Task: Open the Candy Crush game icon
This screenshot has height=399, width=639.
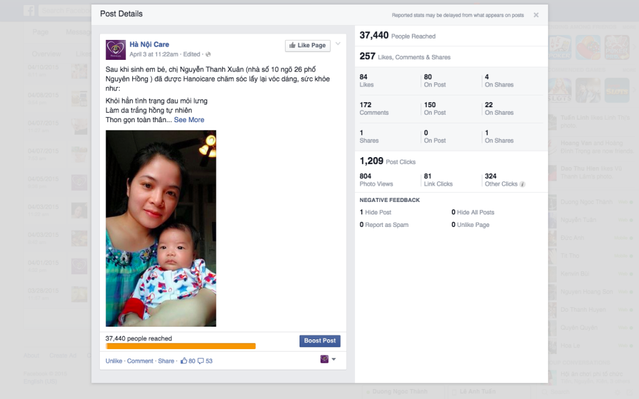Action: [588, 47]
